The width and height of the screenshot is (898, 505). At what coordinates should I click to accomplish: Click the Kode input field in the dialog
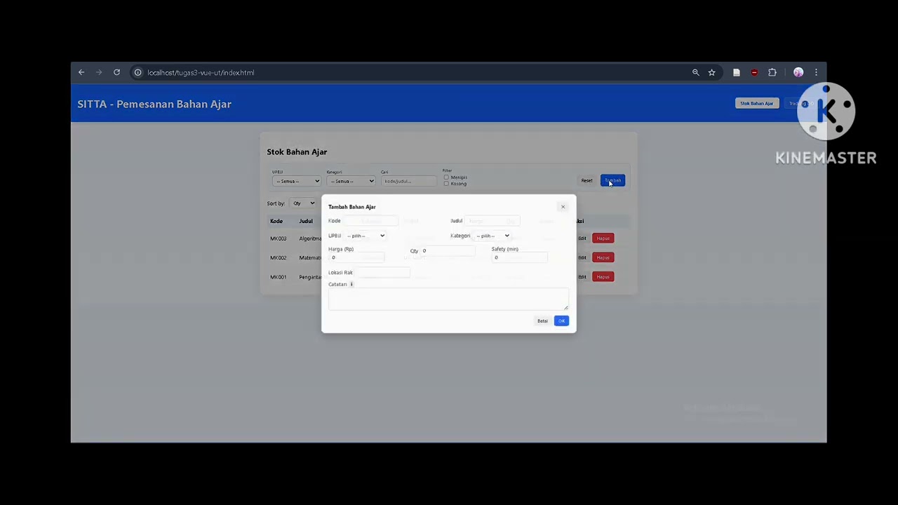371,221
